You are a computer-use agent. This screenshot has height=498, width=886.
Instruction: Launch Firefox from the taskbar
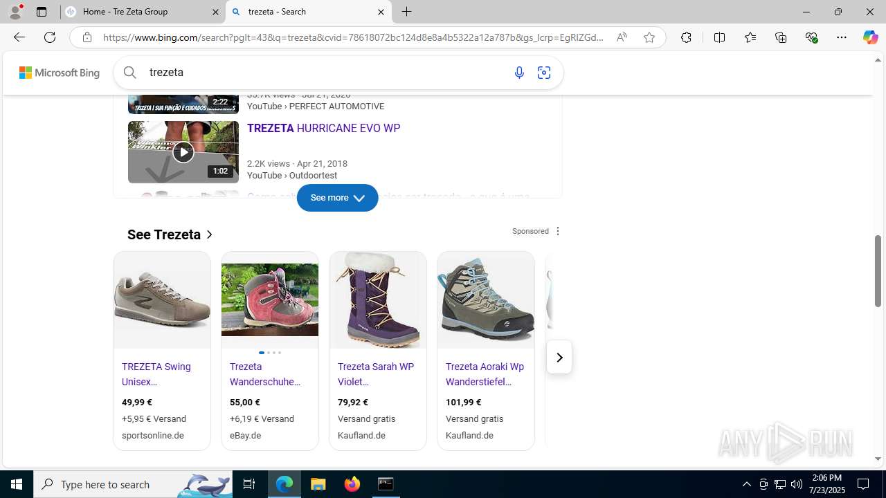click(x=352, y=484)
